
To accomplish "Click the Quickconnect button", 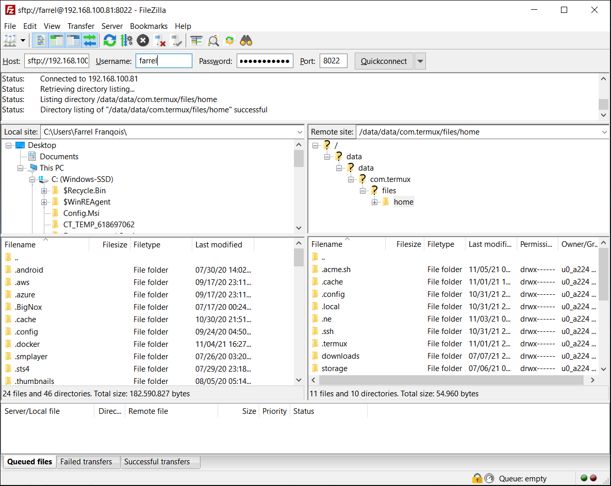I will click(x=384, y=61).
